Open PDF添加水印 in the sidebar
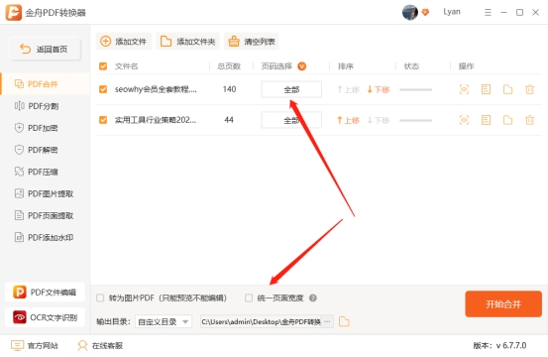Image resolution: width=548 pixels, height=357 pixels. [x=45, y=237]
